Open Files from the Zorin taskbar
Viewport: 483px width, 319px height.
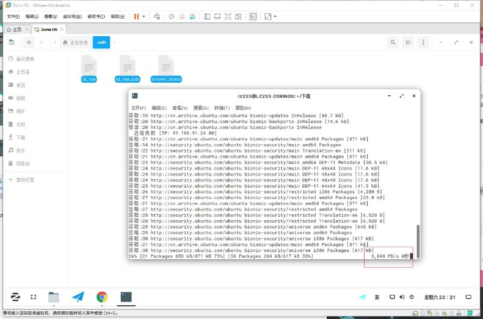tap(54, 297)
